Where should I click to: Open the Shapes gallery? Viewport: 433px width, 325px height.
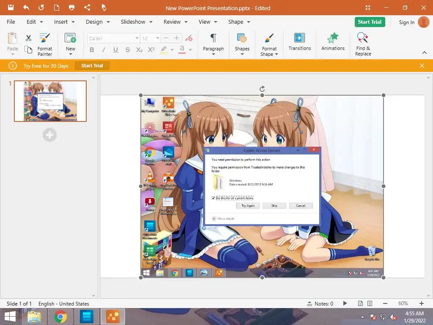[x=242, y=42]
